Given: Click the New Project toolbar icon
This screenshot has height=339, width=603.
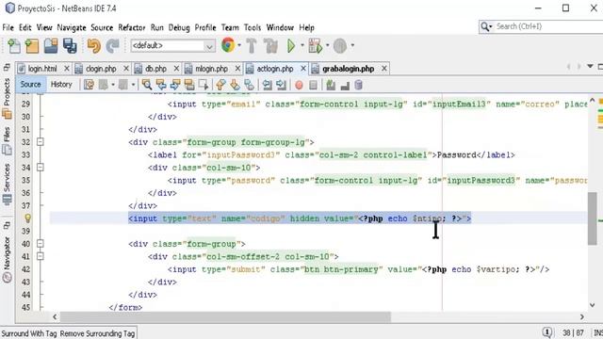Looking at the screenshot, I should (x=32, y=46).
